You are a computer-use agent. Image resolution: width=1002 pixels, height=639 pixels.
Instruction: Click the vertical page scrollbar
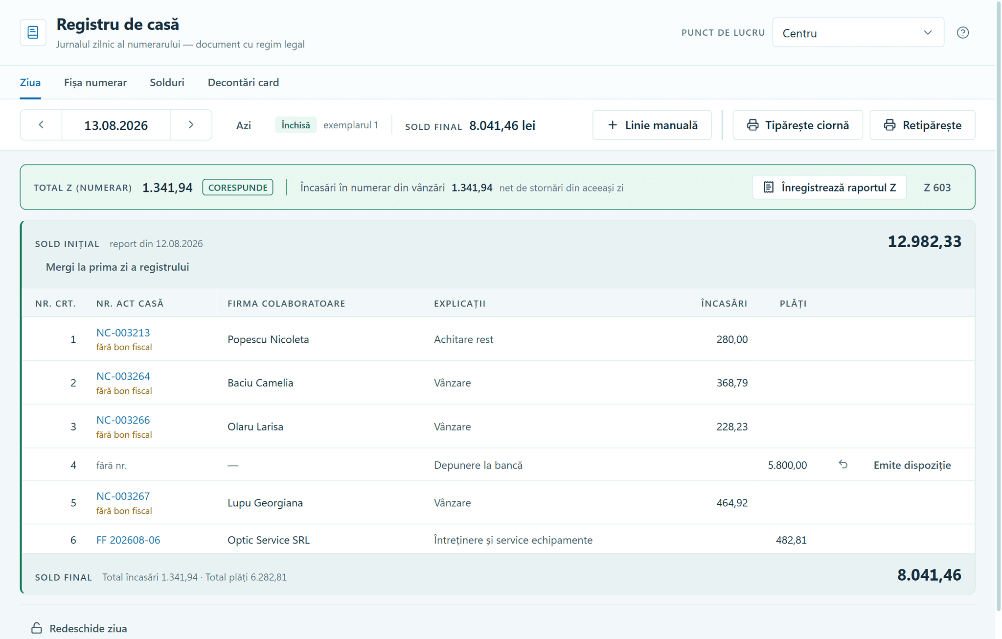[999, 306]
